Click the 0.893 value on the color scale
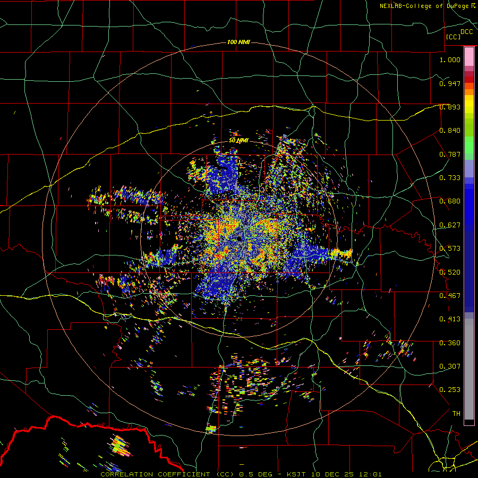Image resolution: width=478 pixels, height=478 pixels. pyautogui.click(x=450, y=107)
